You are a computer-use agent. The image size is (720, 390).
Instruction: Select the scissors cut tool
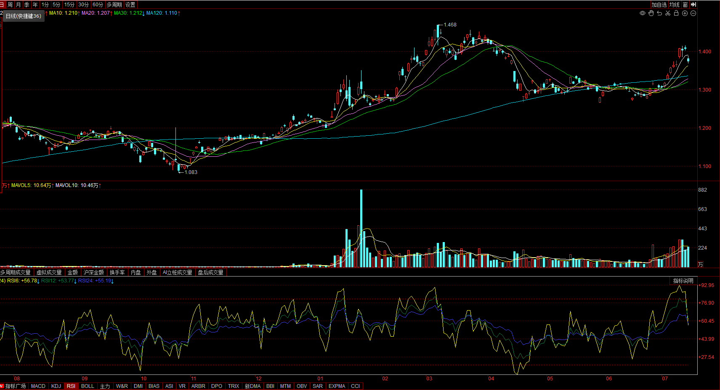point(668,13)
